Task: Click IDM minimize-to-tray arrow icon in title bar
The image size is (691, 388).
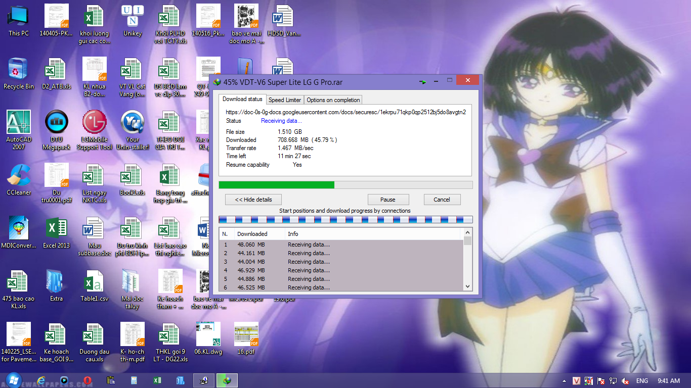Action: coord(423,81)
